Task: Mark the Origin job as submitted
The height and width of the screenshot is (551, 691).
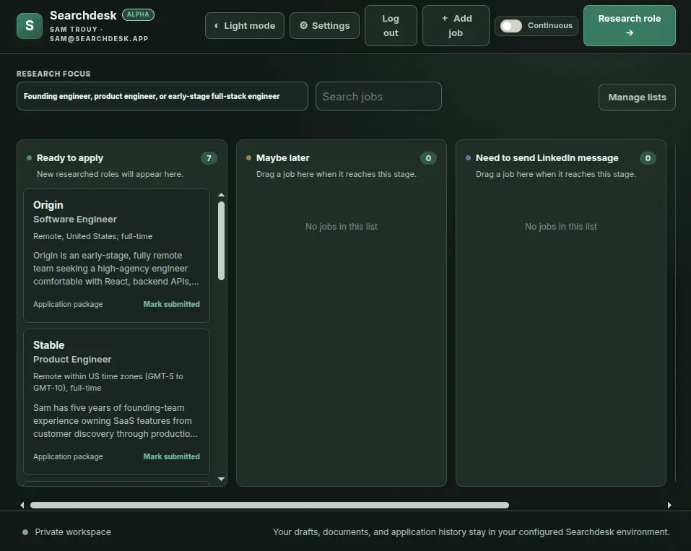Action: point(171,304)
